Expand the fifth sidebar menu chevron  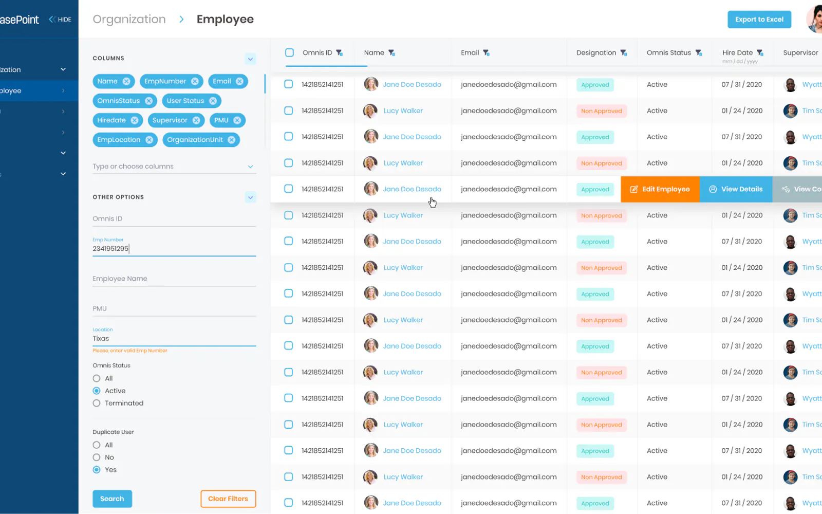point(63,153)
